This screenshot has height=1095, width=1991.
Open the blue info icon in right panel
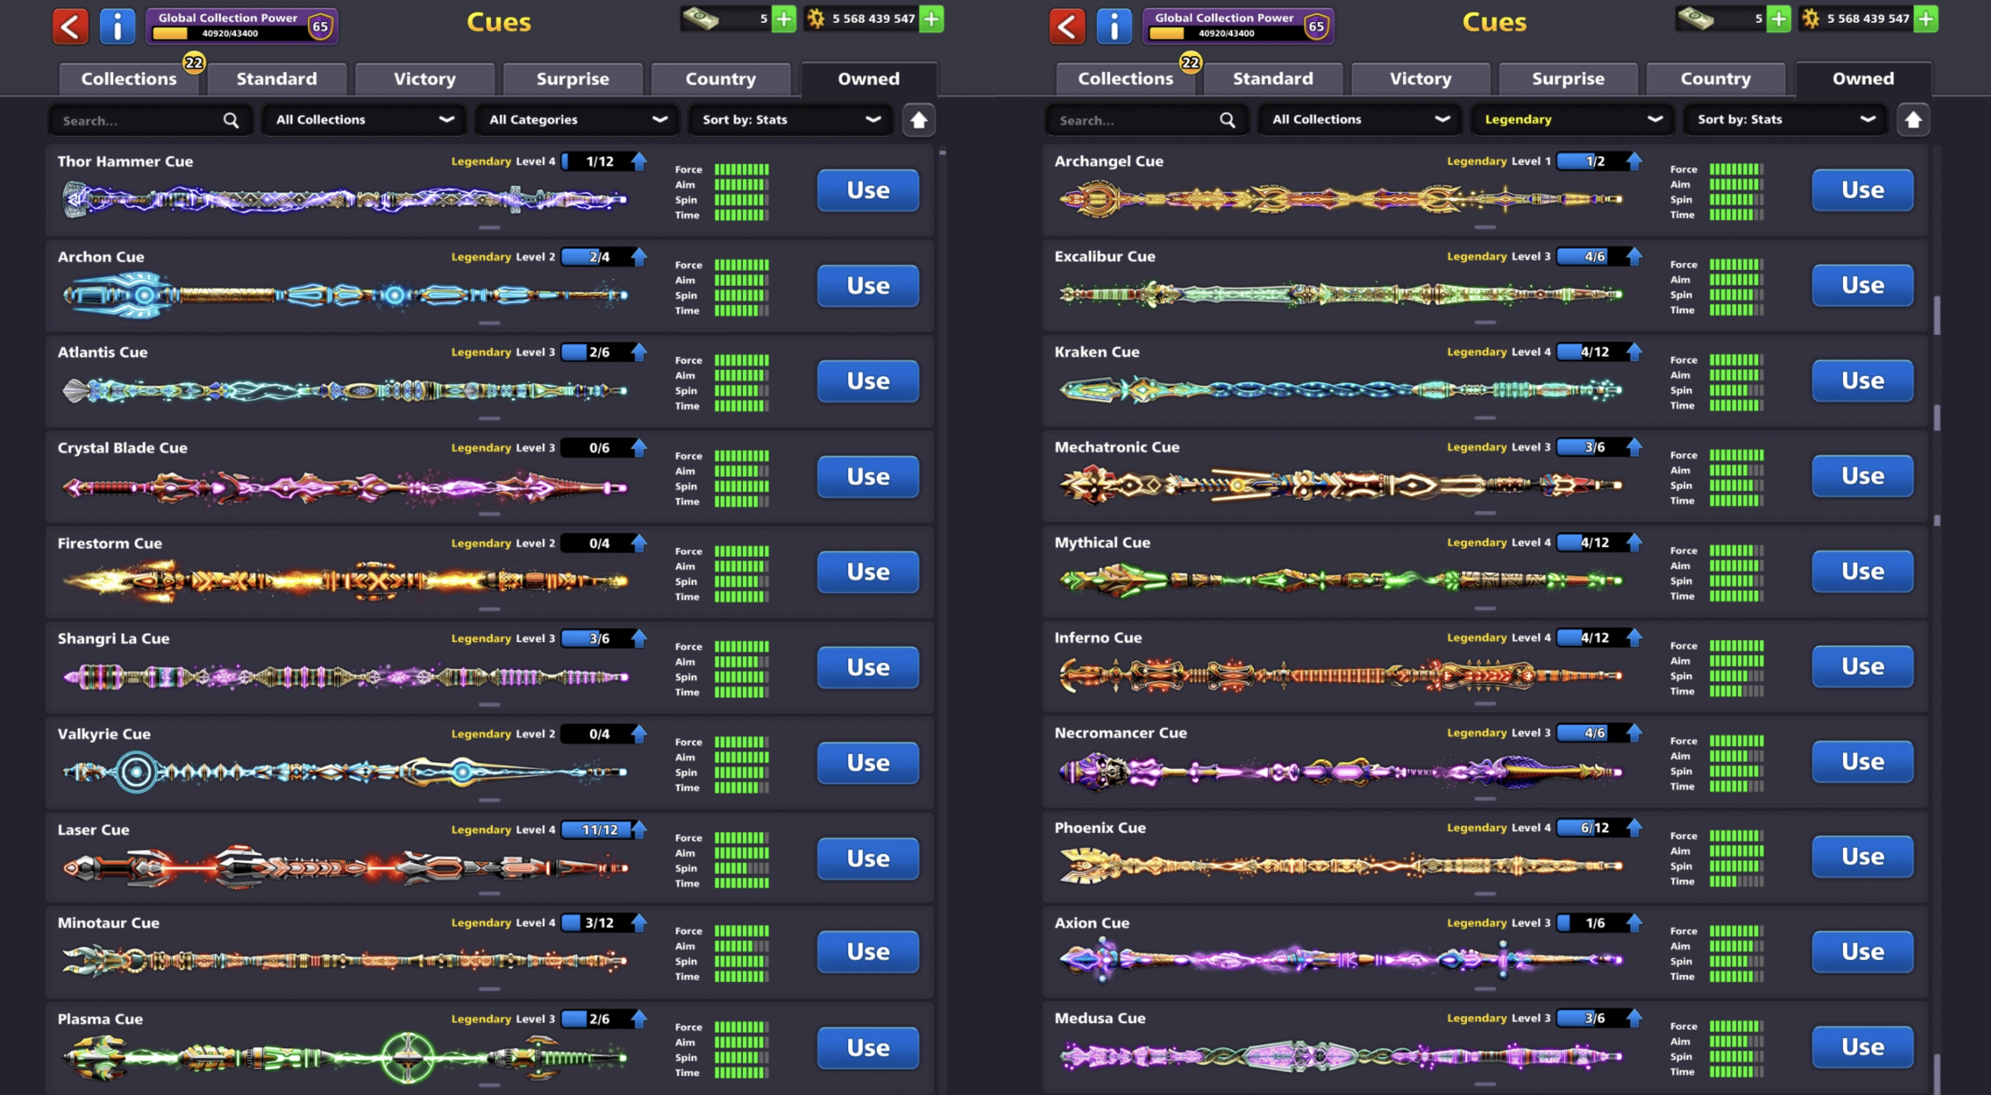pyautogui.click(x=1114, y=26)
